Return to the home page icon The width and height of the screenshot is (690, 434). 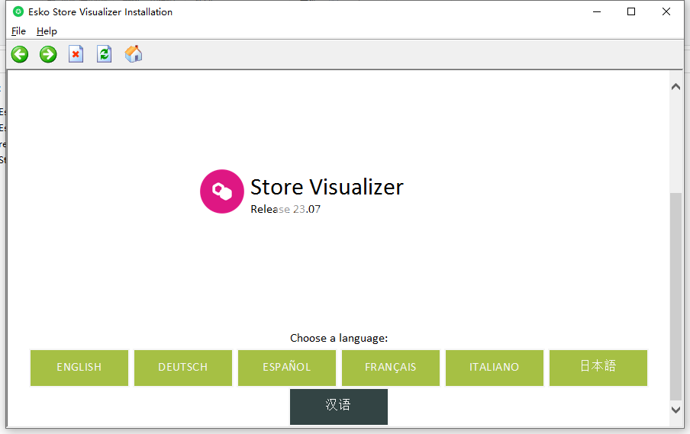point(134,54)
